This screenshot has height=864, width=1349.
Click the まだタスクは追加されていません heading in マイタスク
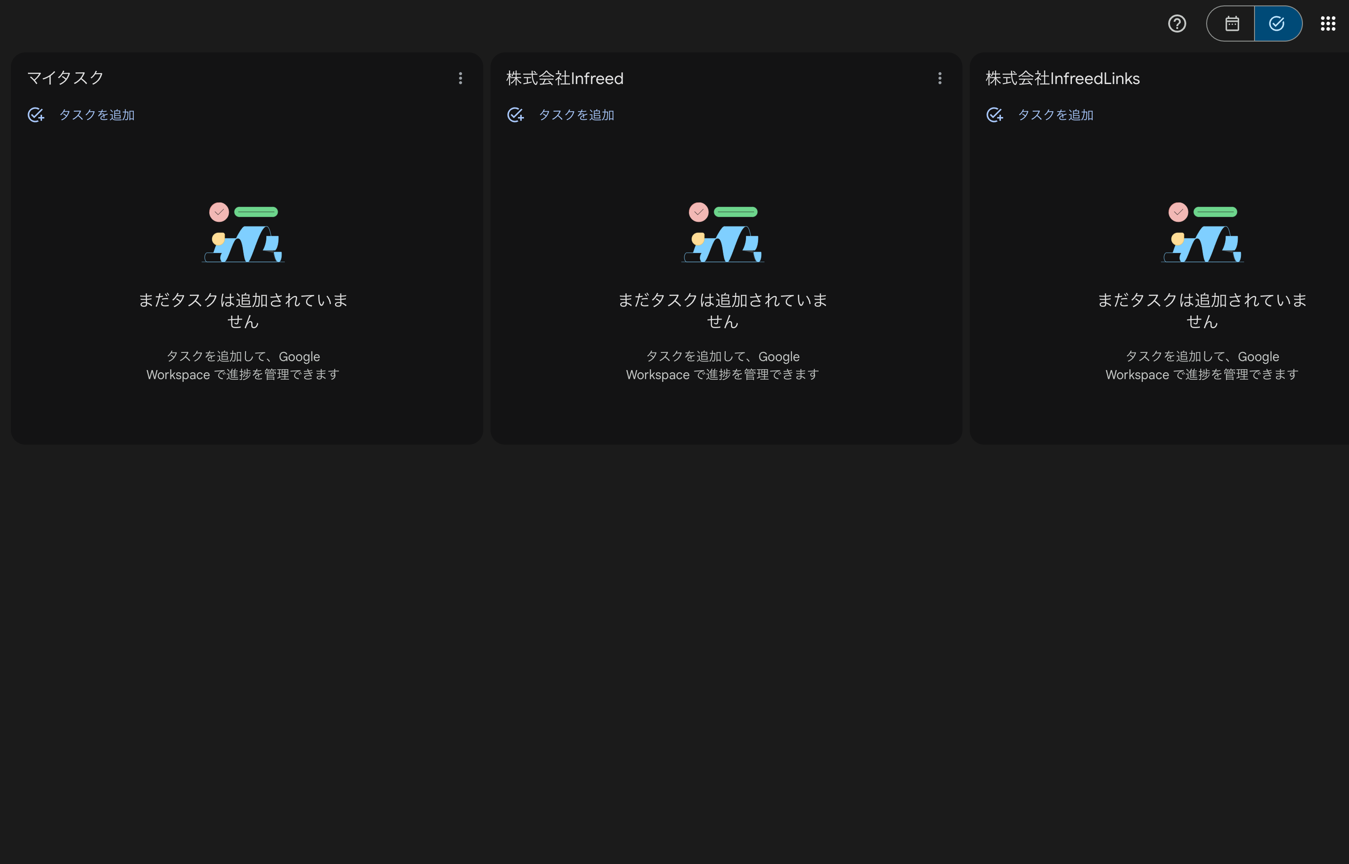(243, 310)
